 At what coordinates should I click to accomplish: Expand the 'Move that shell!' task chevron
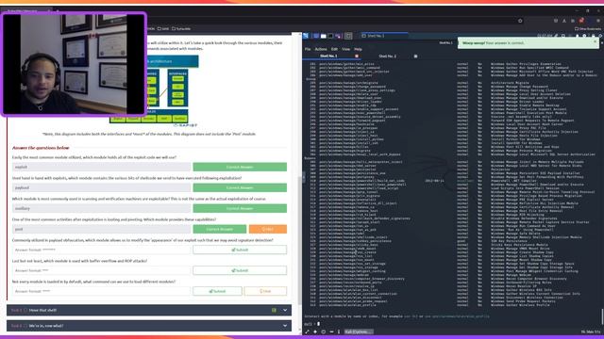click(x=285, y=310)
